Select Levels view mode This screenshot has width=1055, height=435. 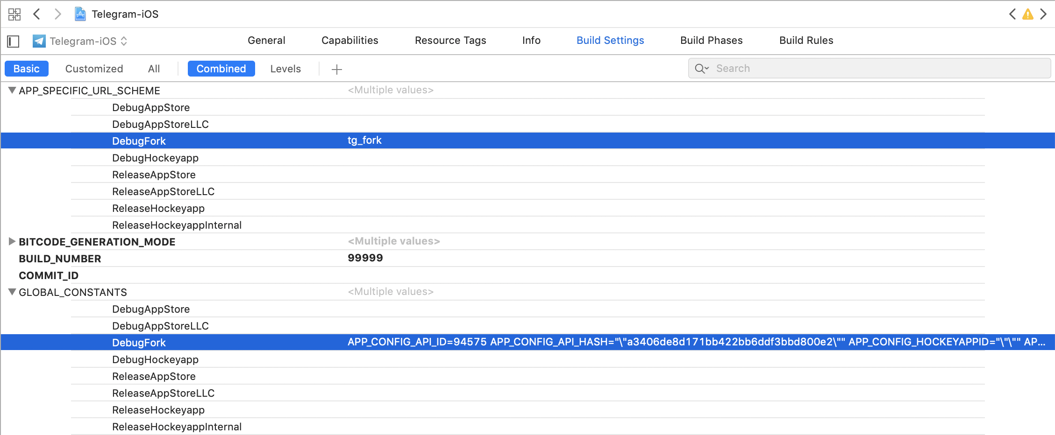285,69
